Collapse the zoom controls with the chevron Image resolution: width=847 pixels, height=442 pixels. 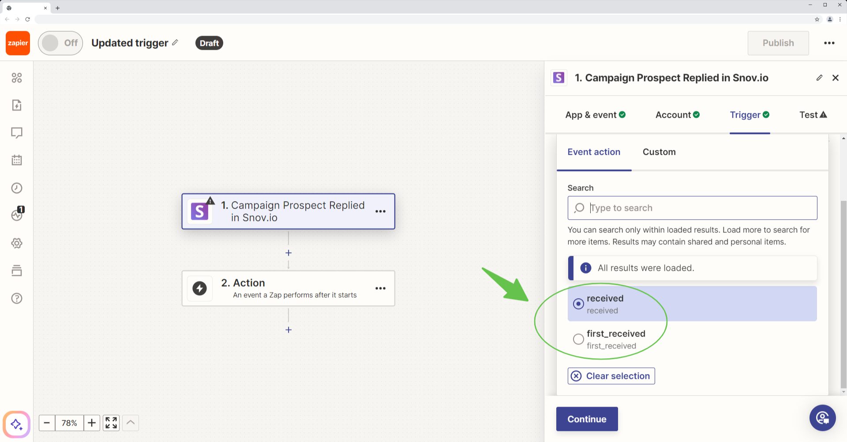(x=130, y=423)
